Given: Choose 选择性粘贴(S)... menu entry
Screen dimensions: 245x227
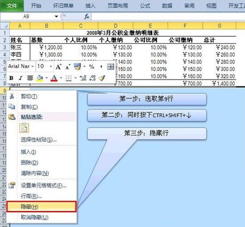Looking at the screenshot, I should pyautogui.click(x=42, y=139).
